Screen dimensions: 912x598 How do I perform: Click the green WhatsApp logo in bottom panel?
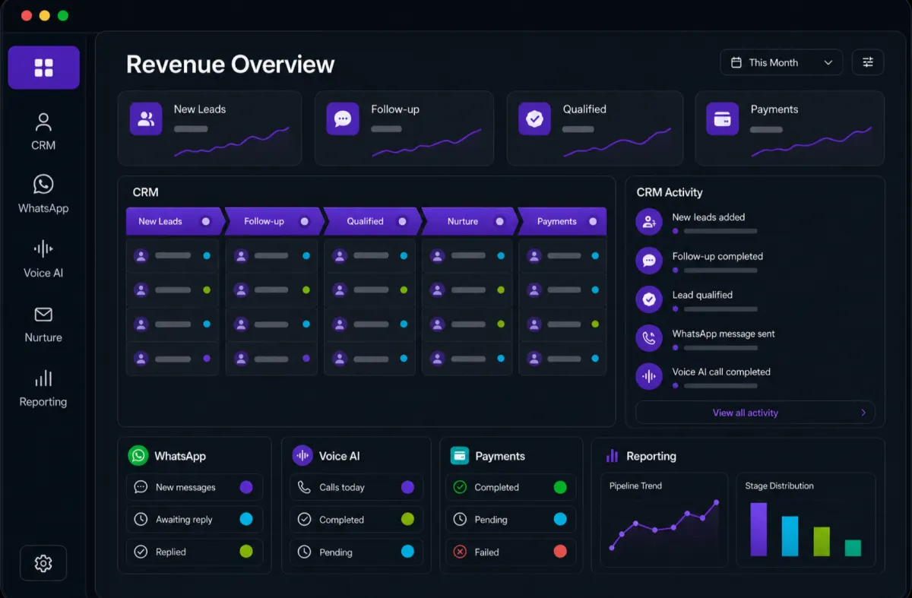138,455
